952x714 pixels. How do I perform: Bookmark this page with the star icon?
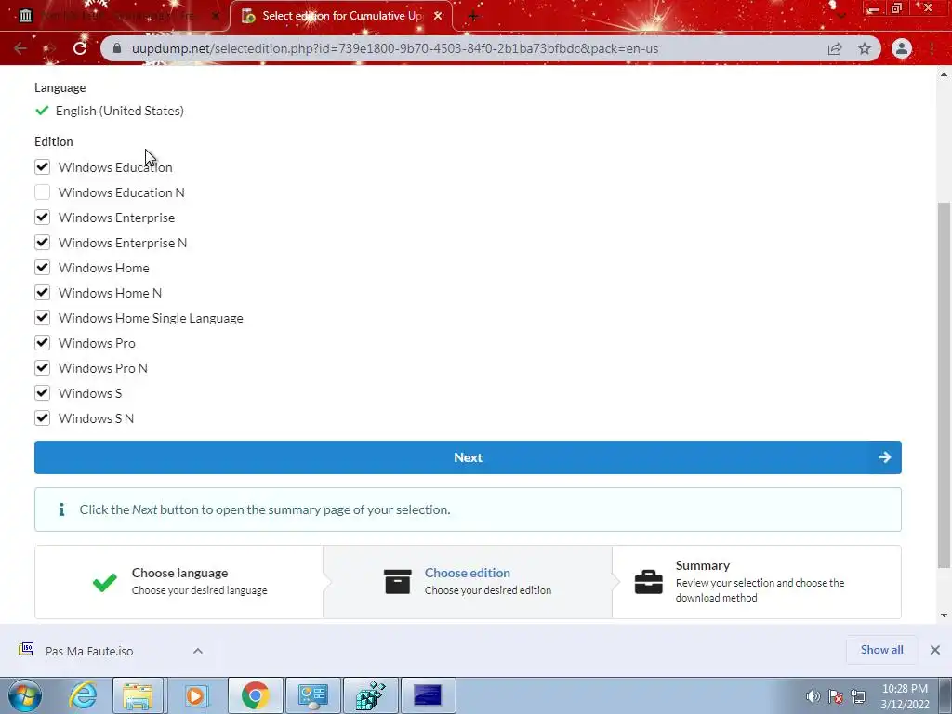tap(865, 48)
